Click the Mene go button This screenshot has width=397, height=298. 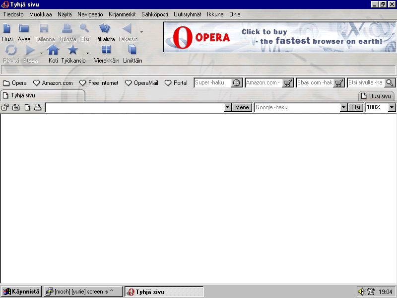click(x=242, y=107)
